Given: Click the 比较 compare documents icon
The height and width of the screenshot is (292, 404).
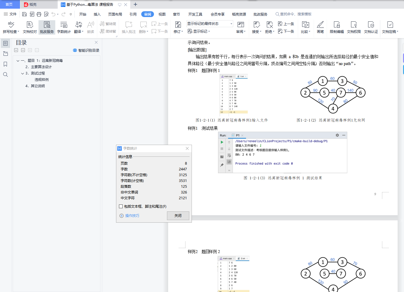Looking at the screenshot, I should 305,25.
